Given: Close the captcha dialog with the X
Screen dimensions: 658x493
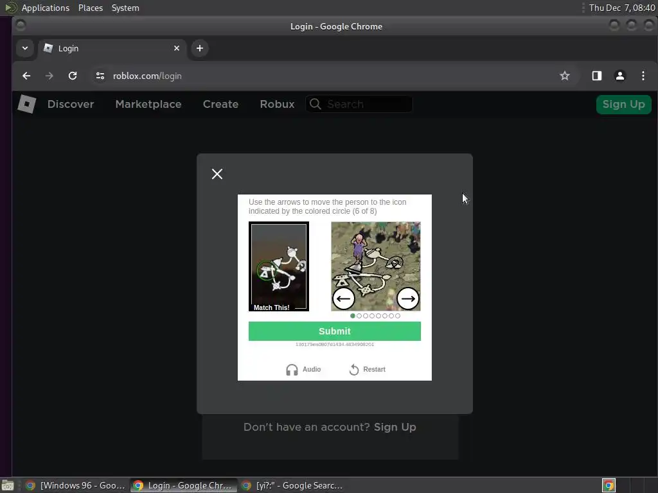Looking at the screenshot, I should tap(217, 174).
